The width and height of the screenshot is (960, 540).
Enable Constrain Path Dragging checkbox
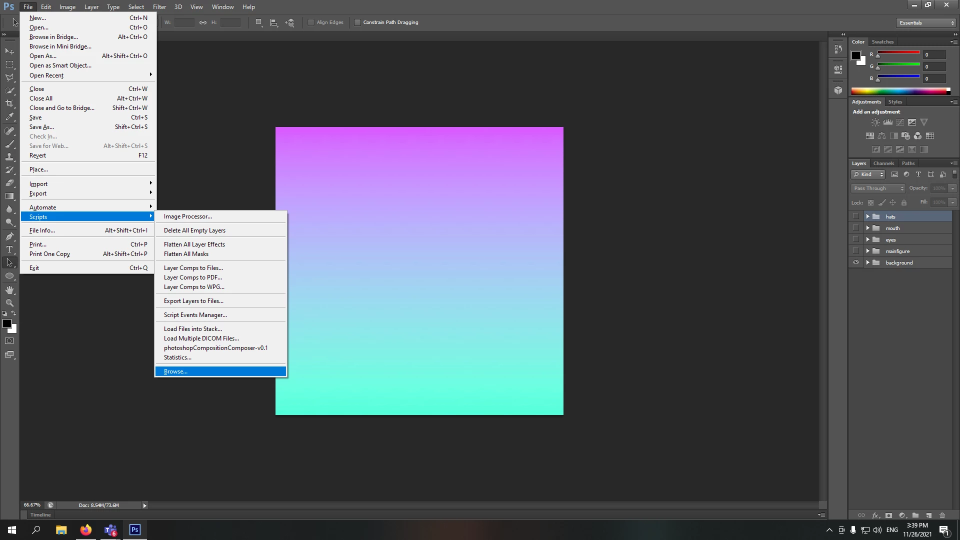click(x=357, y=22)
